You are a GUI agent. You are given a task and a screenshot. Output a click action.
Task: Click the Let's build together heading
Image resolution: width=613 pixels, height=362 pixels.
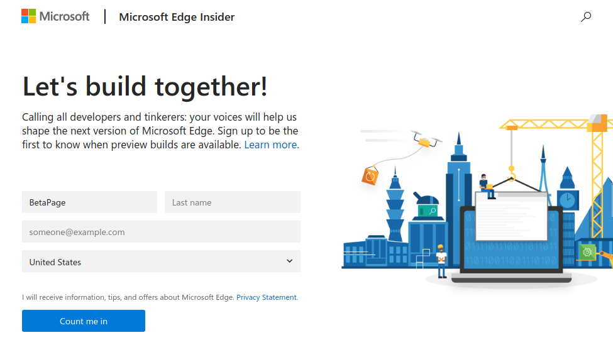pyautogui.click(x=145, y=86)
